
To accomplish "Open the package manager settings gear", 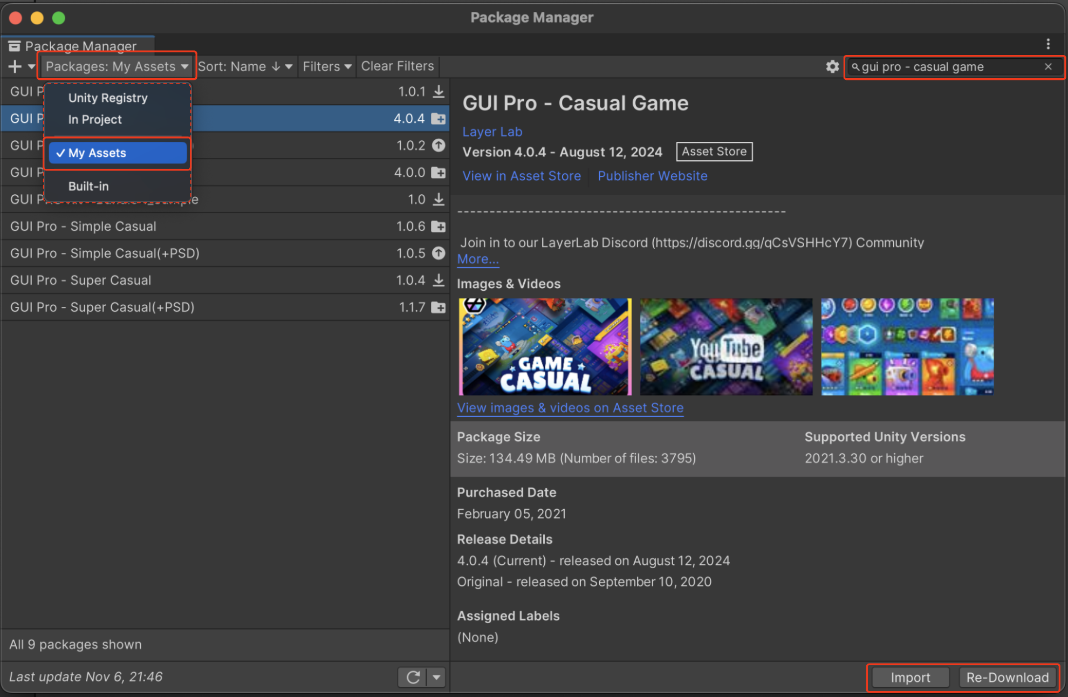I will [832, 66].
